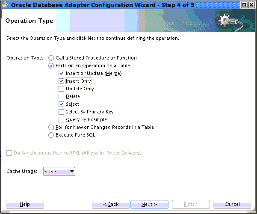
Task: Open the Cache Usage dropdown
Action: point(59,172)
